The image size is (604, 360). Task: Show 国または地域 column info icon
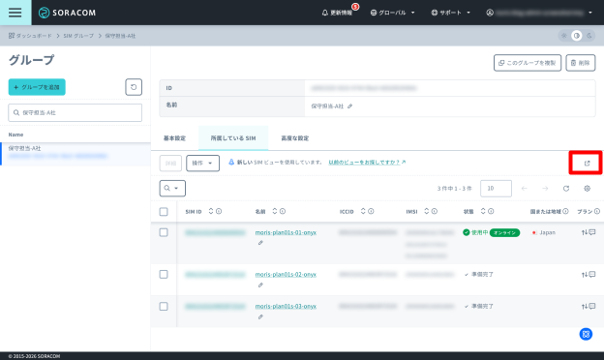point(565,211)
